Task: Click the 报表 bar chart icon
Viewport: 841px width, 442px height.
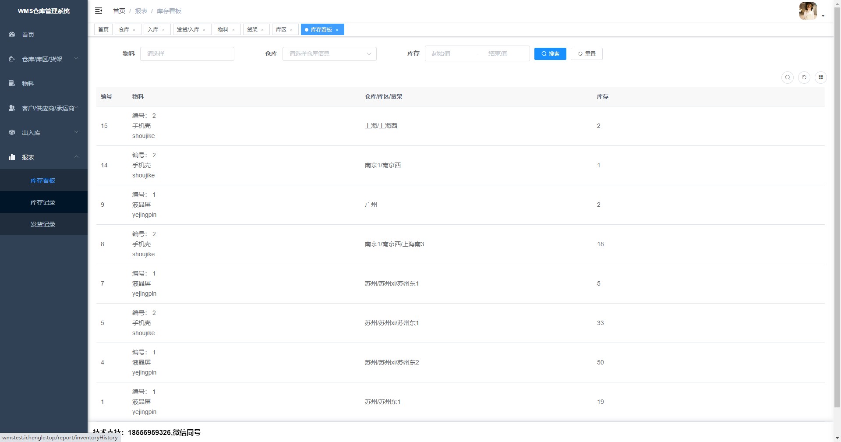Action: [x=12, y=157]
